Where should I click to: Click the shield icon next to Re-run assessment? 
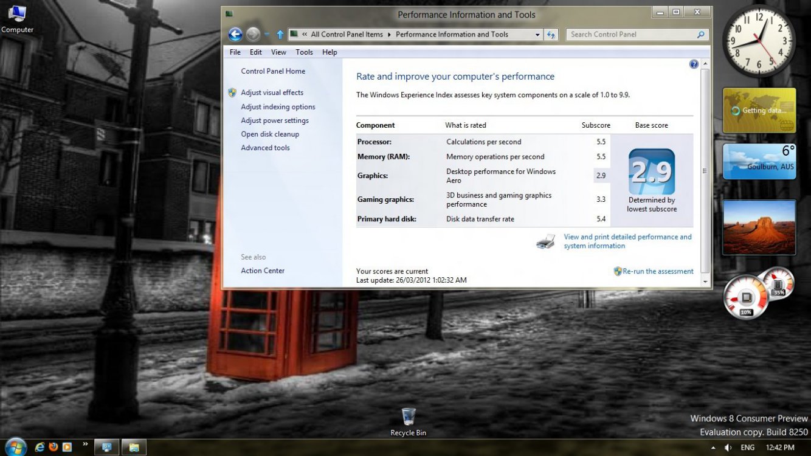point(618,271)
